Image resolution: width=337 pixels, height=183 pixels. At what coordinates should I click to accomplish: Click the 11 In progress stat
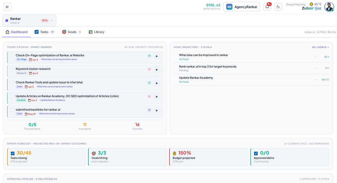(85, 126)
